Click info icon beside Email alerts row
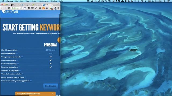This screenshot has width=172, height=96. 31,81
